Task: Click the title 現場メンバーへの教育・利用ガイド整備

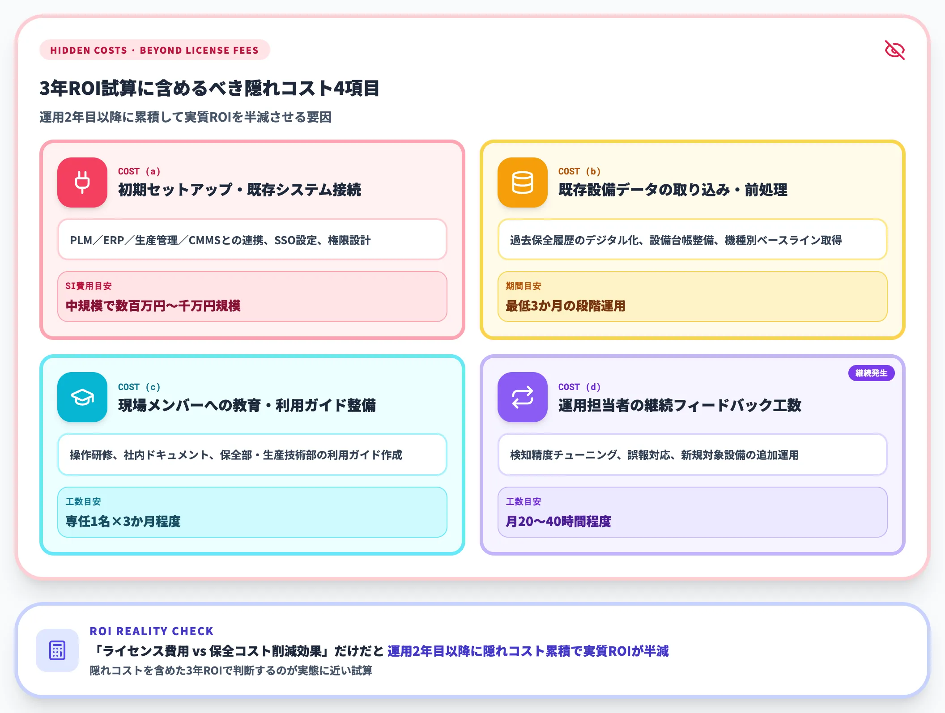Action: (247, 405)
